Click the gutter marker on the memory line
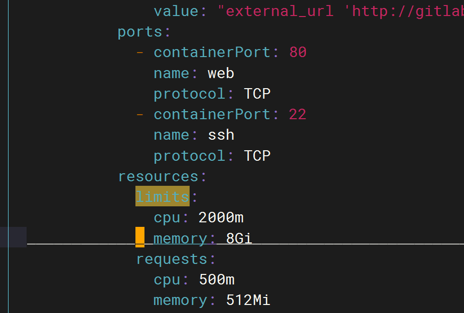The height and width of the screenshot is (313, 464). (14, 237)
